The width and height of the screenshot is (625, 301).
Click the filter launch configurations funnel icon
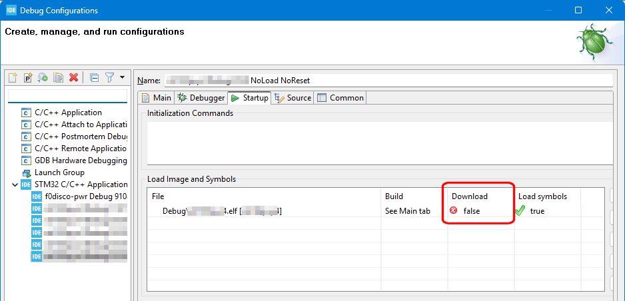point(110,77)
